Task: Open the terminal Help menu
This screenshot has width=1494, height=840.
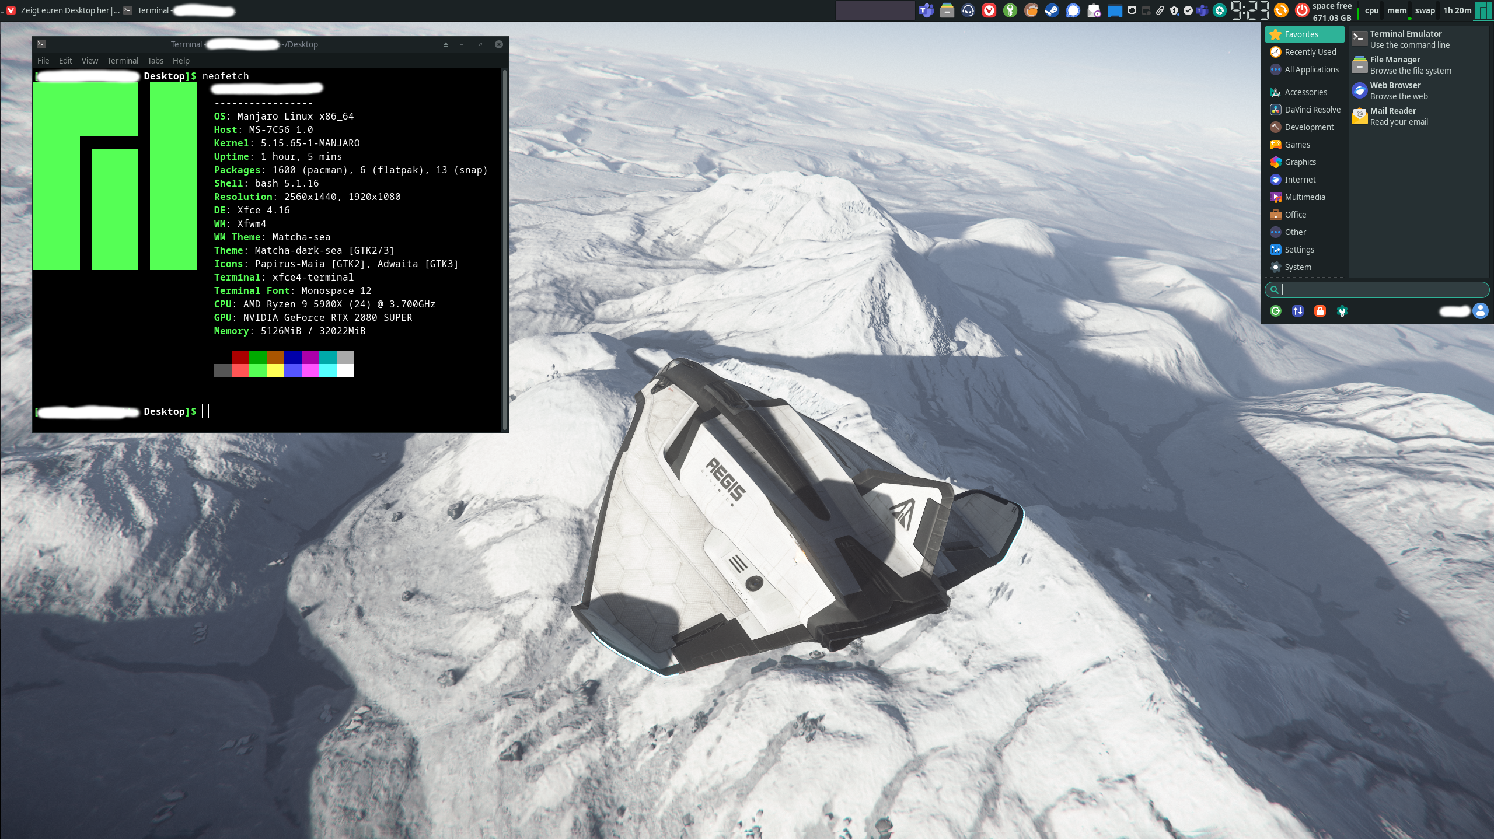Action: 181,61
